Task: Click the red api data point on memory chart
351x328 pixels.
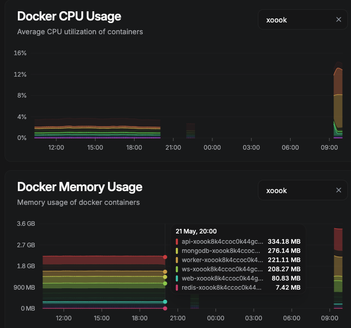Action: [x=165, y=257]
